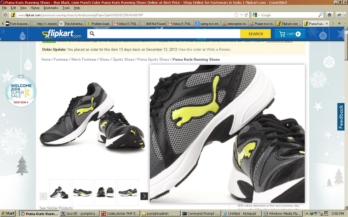Open the Feedback side tab

[x=341, y=117]
